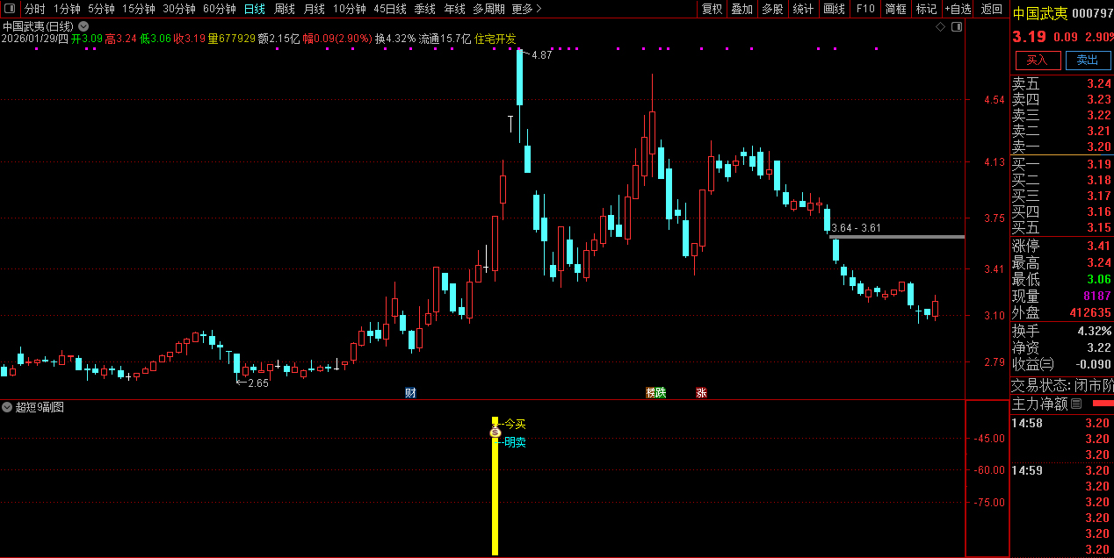Click the yellow 今买 signal bar
The width and height of the screenshot is (1114, 558).
point(495,486)
